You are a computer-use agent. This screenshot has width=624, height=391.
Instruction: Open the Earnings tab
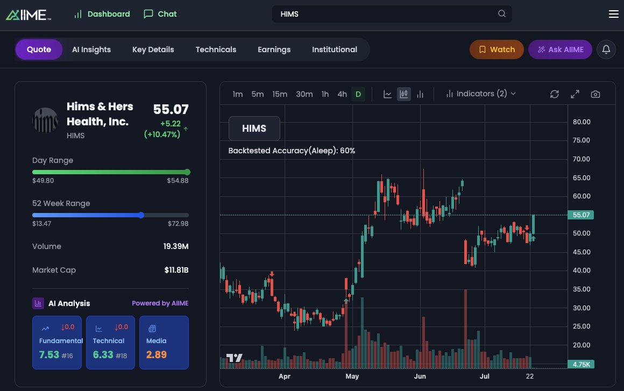274,49
